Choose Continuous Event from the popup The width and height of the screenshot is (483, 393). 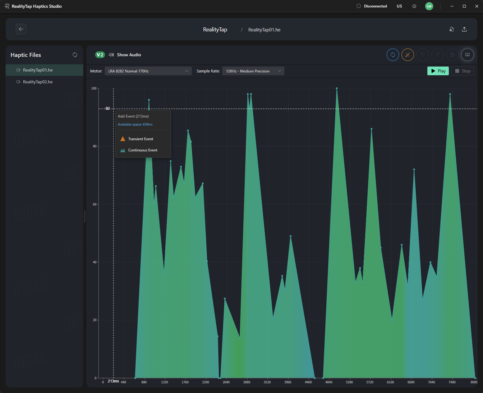point(143,150)
